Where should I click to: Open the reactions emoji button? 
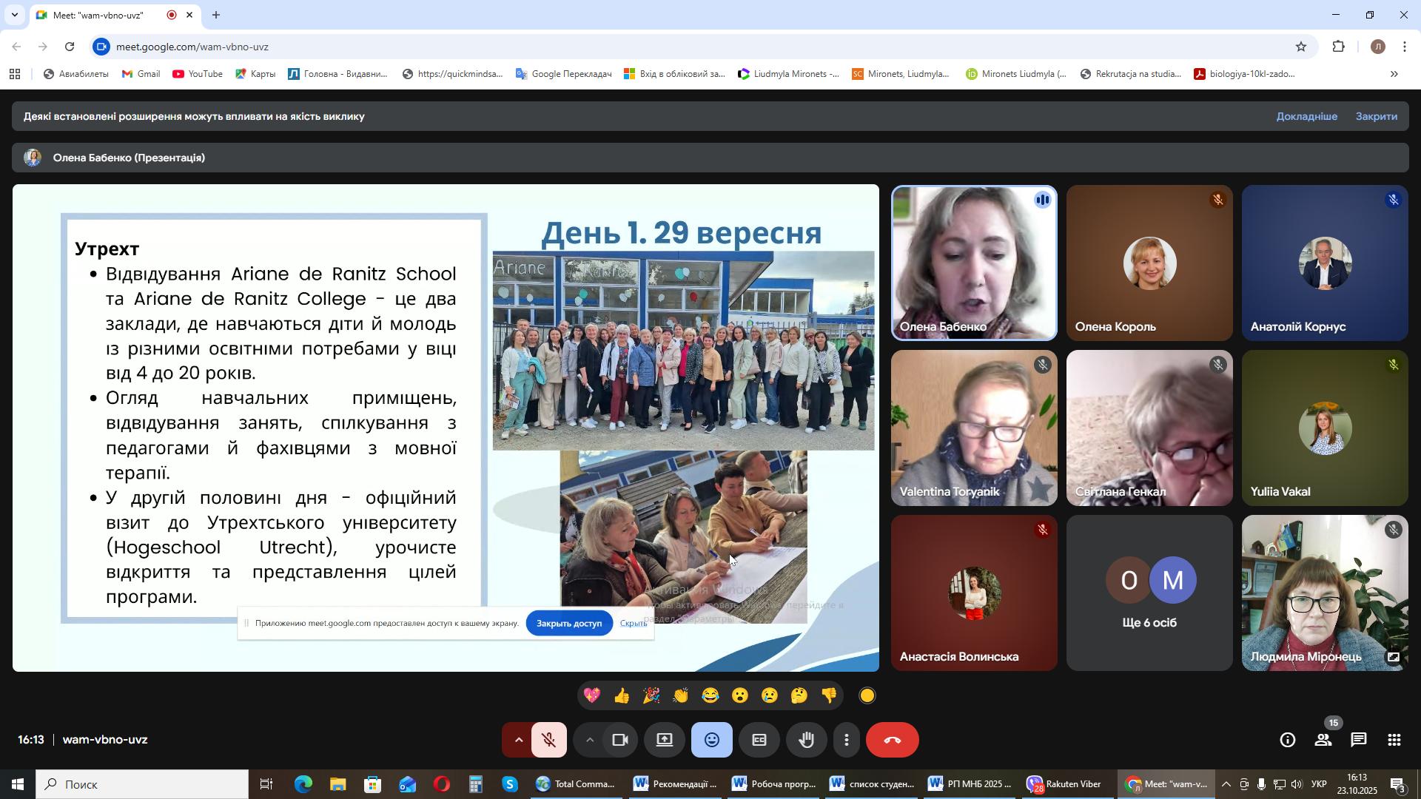click(x=711, y=741)
